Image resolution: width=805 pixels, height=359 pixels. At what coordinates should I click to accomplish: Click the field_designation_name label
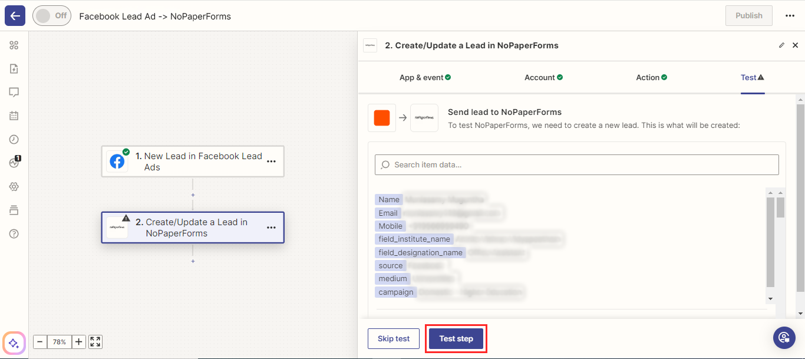[x=420, y=252]
